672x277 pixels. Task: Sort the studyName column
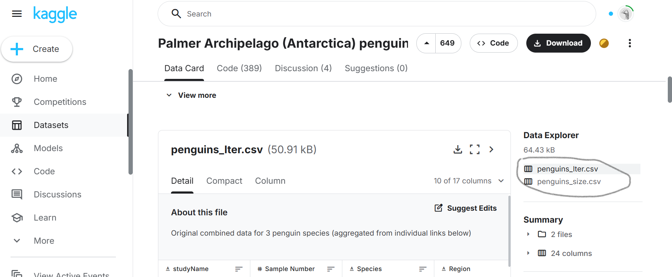[239, 269]
